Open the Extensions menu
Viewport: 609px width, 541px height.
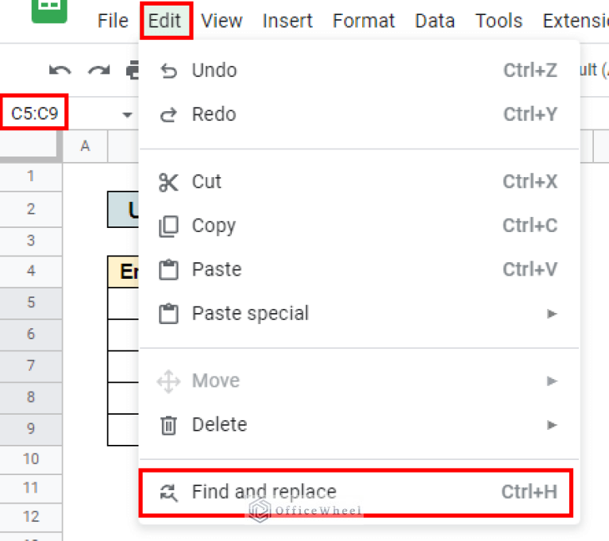tap(576, 21)
